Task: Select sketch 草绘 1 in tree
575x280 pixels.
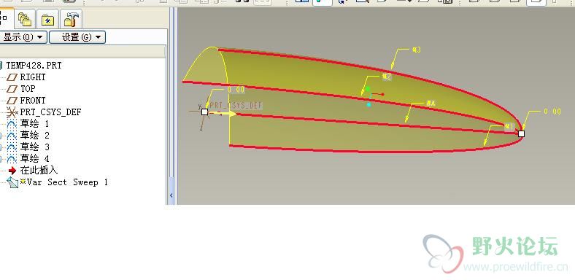Action: point(34,124)
